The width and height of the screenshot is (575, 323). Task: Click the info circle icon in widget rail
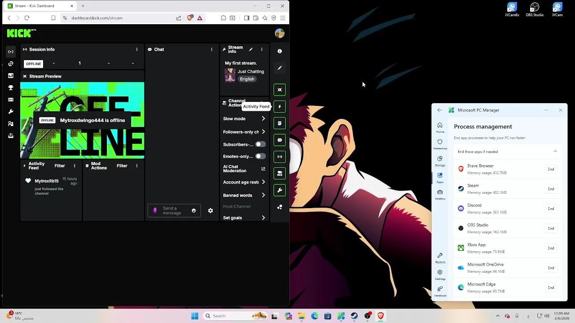[279, 51]
